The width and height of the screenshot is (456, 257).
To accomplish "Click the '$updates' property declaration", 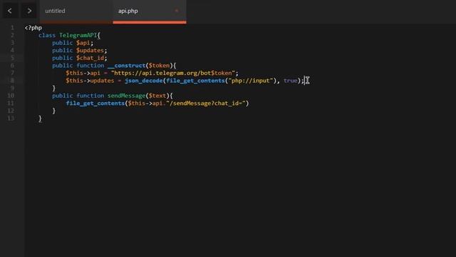I will click(x=90, y=51).
